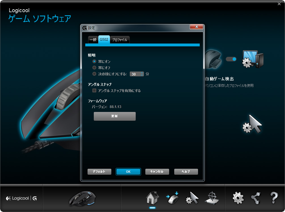285x212 pixels.
Task: Open help question mark icon
Action: [x=274, y=198]
